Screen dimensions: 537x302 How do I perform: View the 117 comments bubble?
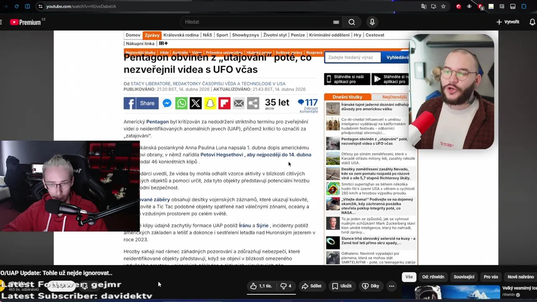(x=308, y=105)
